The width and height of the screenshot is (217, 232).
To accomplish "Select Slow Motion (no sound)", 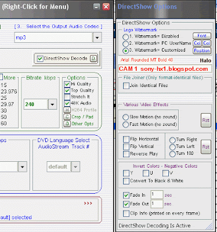I will coord(125,117).
